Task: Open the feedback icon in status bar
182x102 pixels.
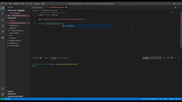Action: 176,99
